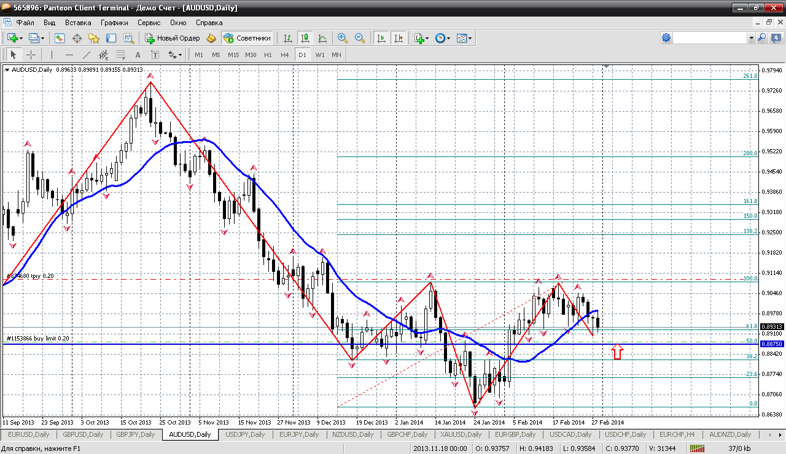Open the Market Watch window icon

[x=60, y=38]
